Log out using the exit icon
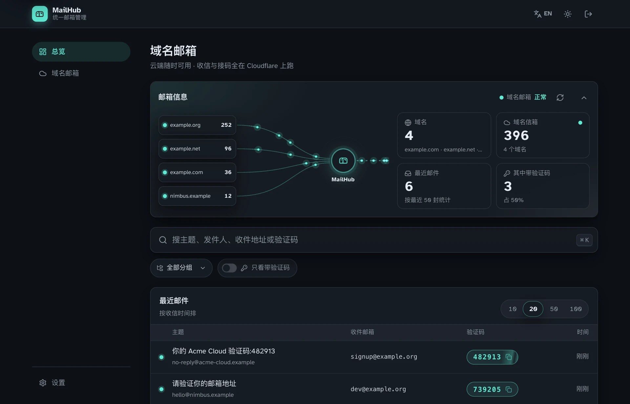The image size is (630, 404). click(x=588, y=14)
